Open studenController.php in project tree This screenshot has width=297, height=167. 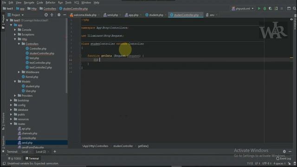pos(42,53)
